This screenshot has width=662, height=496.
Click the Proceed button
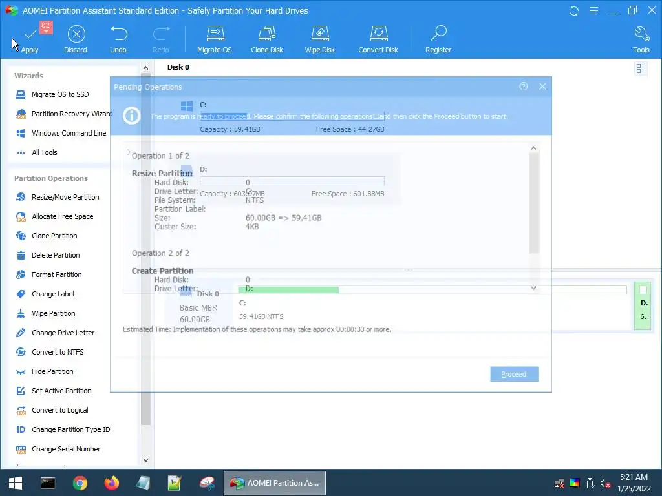click(x=514, y=374)
